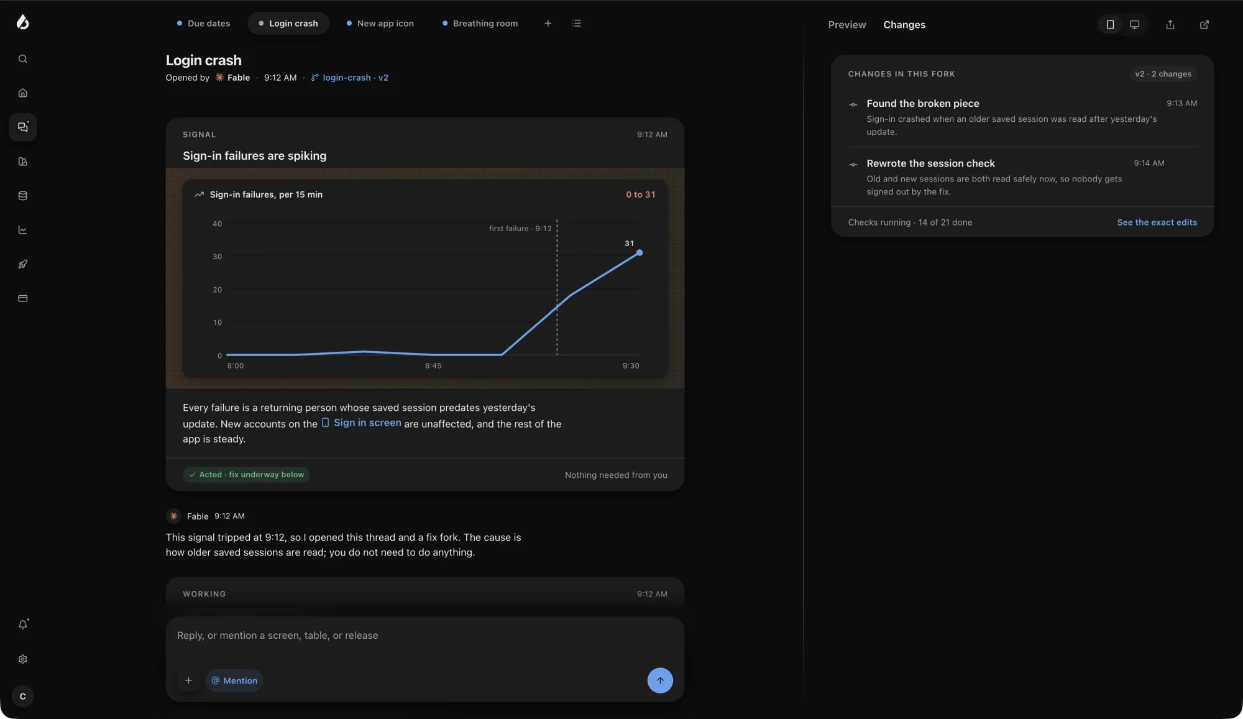Open the analytics chart sidebar icon
1243x719 pixels.
pos(23,230)
